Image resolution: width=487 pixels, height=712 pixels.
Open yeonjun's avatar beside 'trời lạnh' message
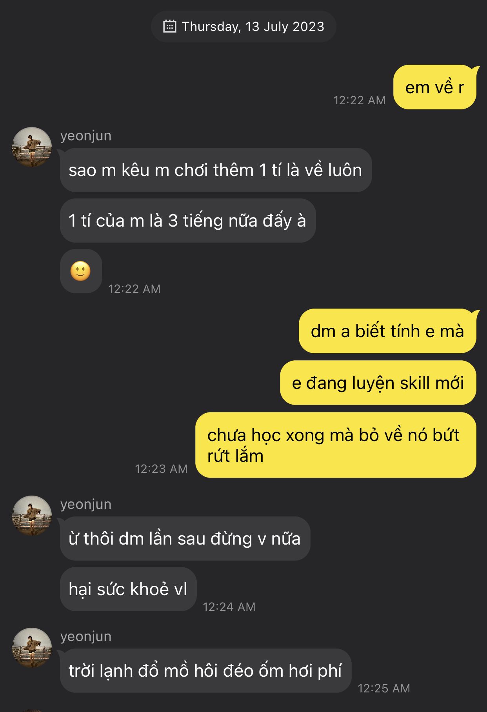click(32, 648)
